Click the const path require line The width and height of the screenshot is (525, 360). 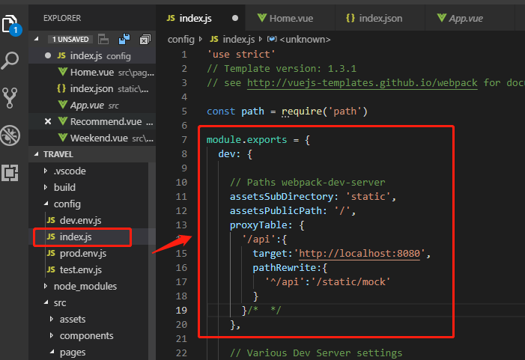point(287,111)
